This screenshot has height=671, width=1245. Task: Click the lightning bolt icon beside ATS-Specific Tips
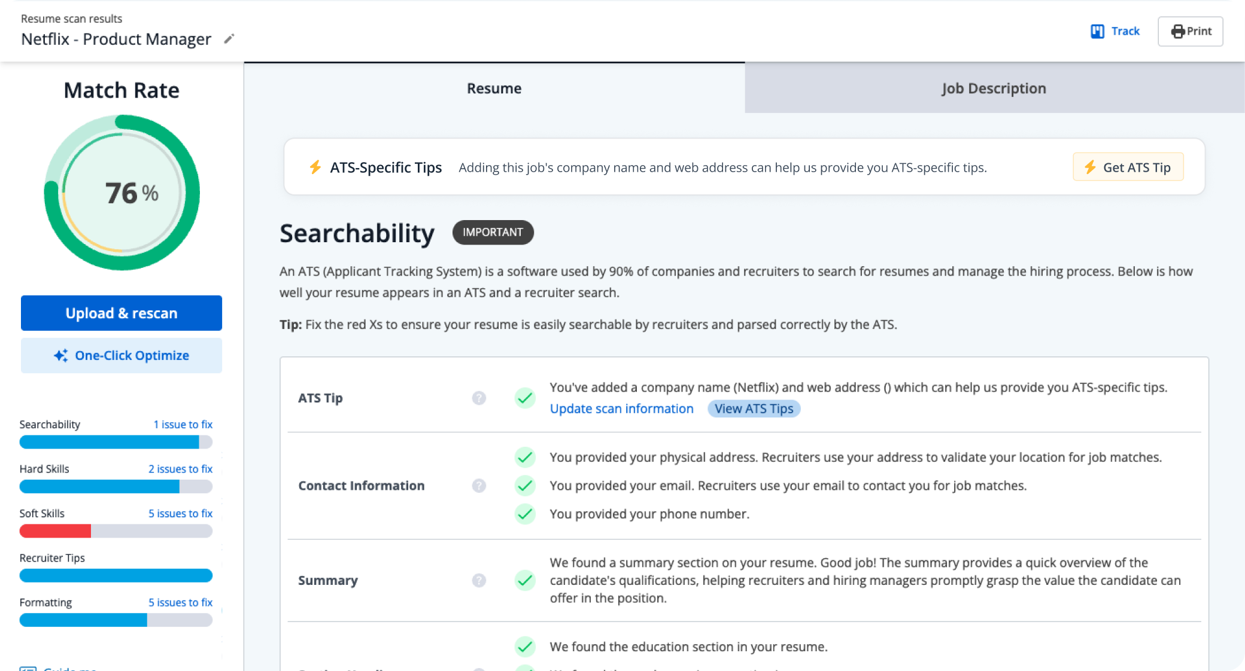coord(315,167)
